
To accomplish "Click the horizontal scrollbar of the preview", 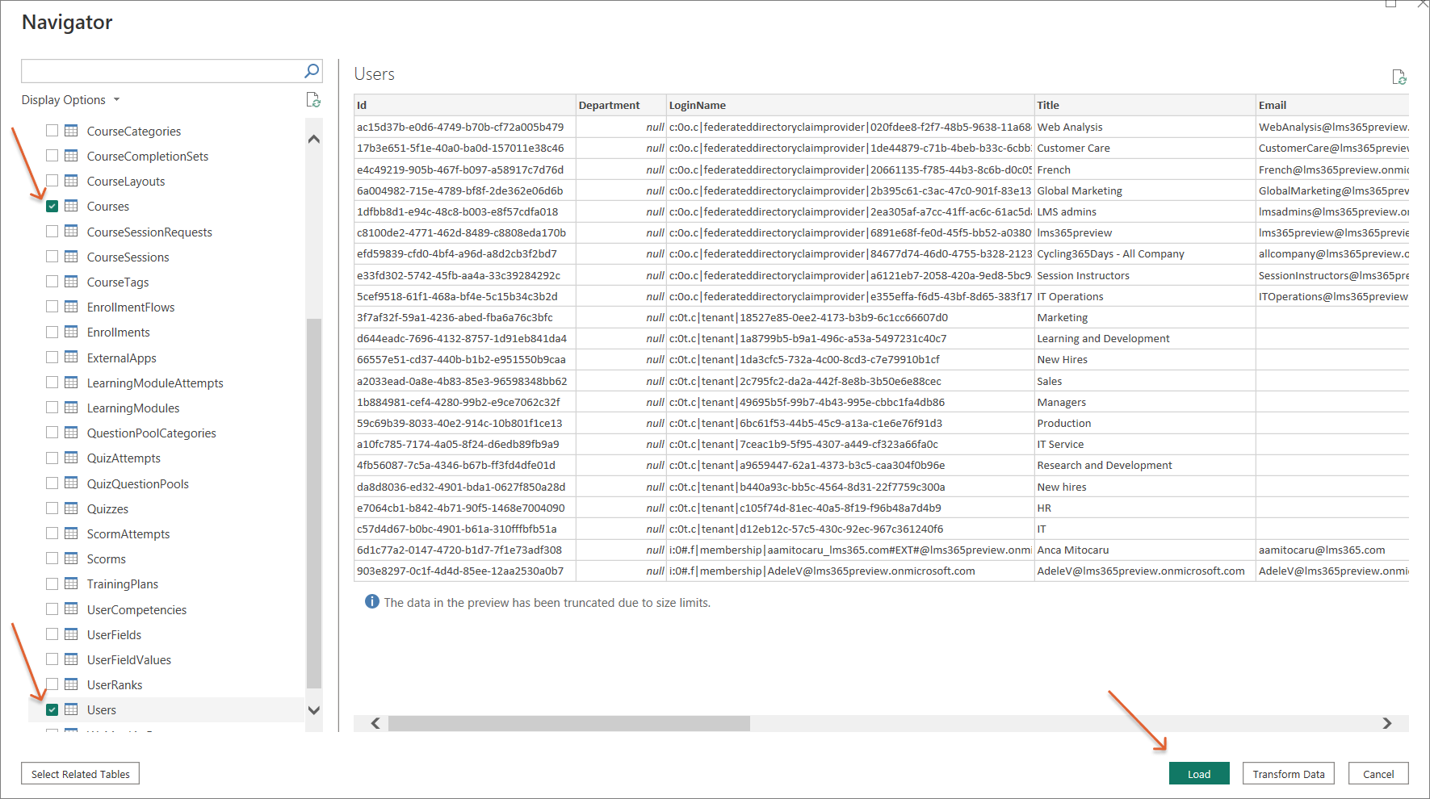I will coord(568,723).
